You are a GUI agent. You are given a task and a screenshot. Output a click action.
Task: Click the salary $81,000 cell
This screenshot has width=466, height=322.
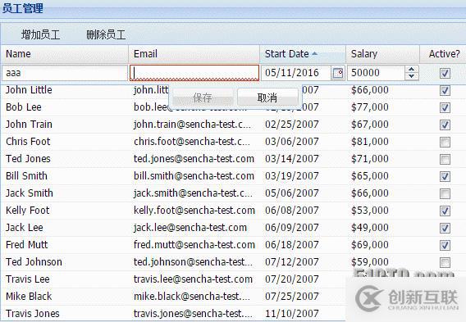click(370, 142)
